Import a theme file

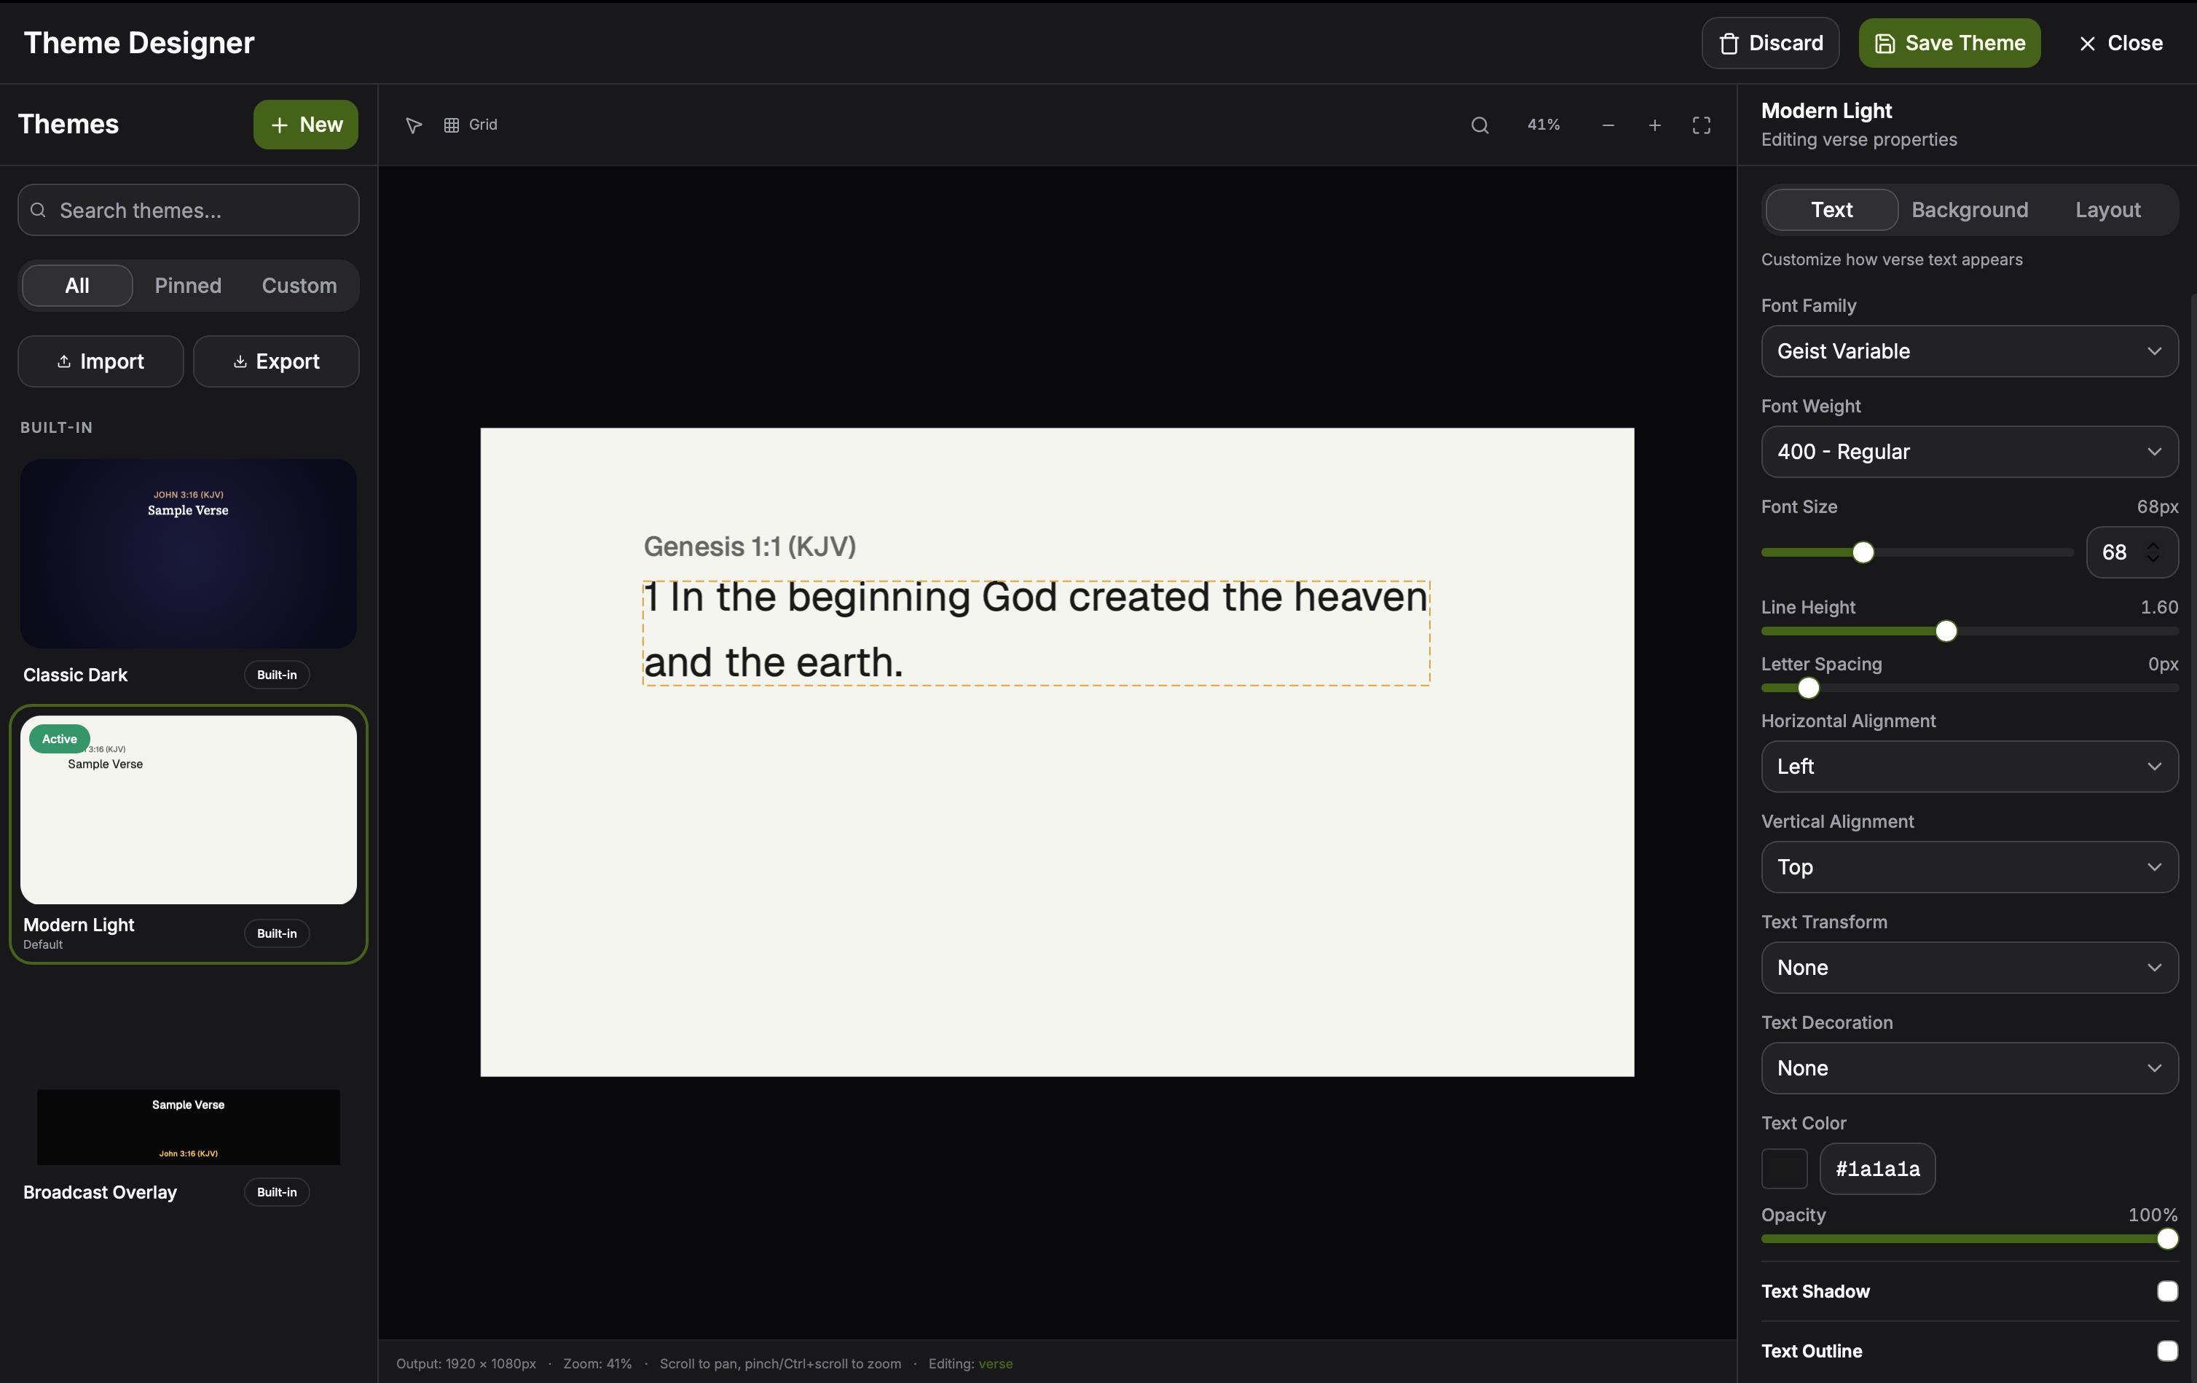coord(101,361)
